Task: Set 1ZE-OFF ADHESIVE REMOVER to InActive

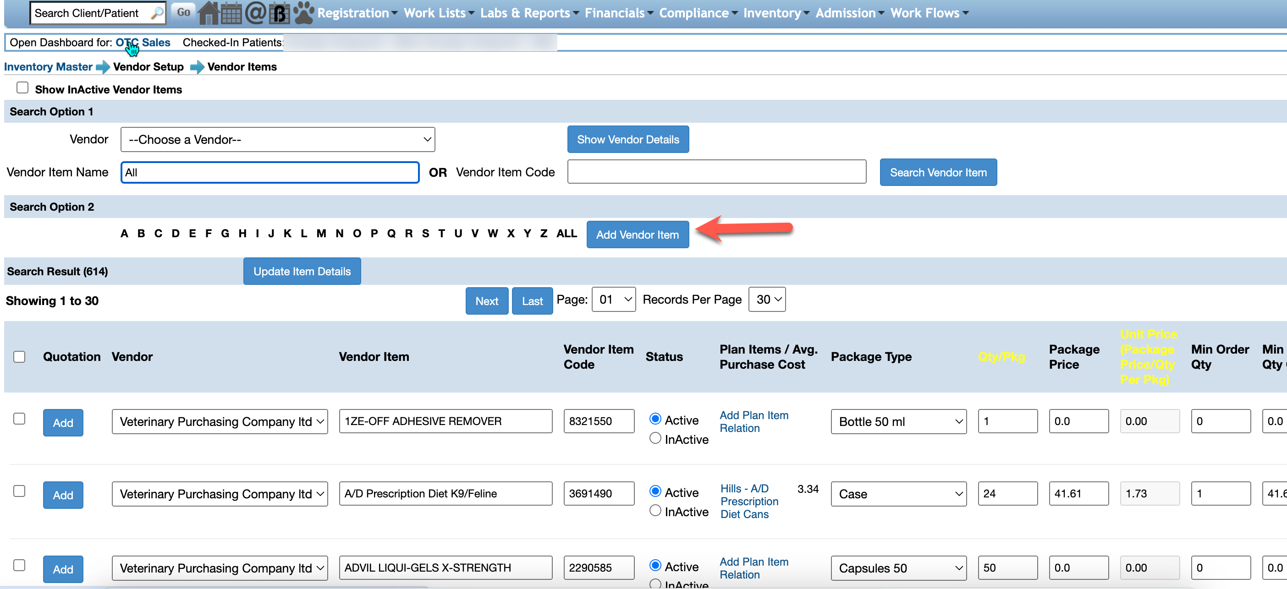Action: (655, 438)
